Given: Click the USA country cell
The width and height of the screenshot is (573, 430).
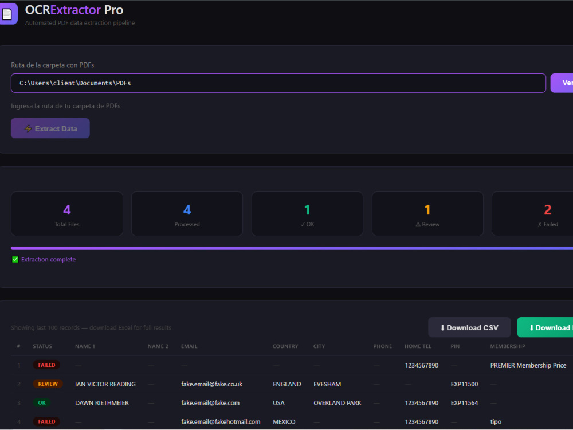Looking at the screenshot, I should [x=278, y=403].
